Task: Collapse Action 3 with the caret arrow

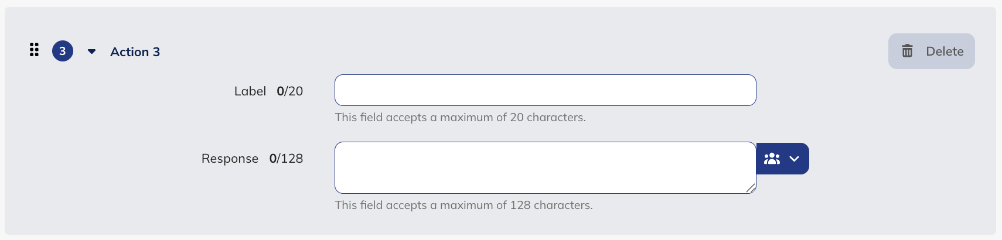Action: 91,52
